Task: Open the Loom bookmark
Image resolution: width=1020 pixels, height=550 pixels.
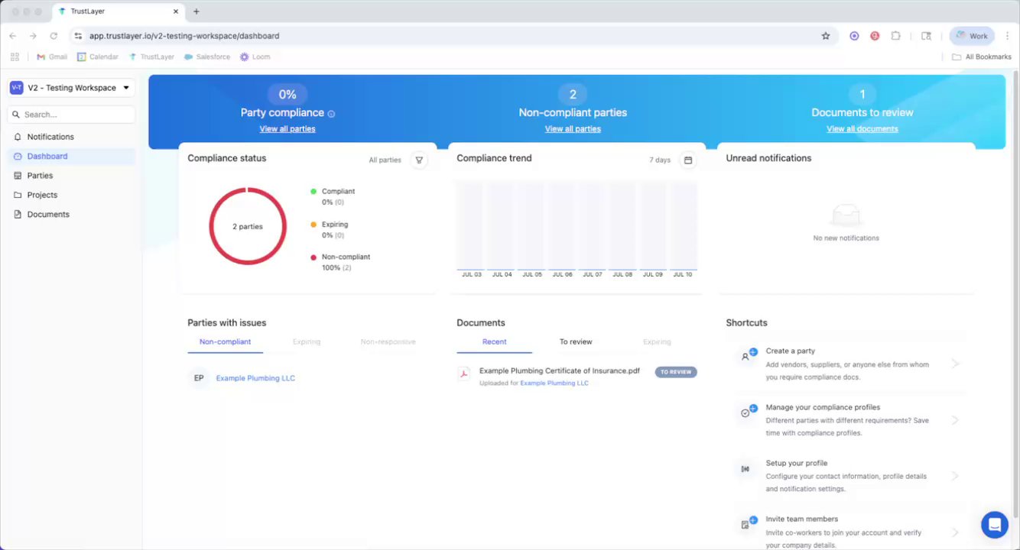Action: pos(255,57)
